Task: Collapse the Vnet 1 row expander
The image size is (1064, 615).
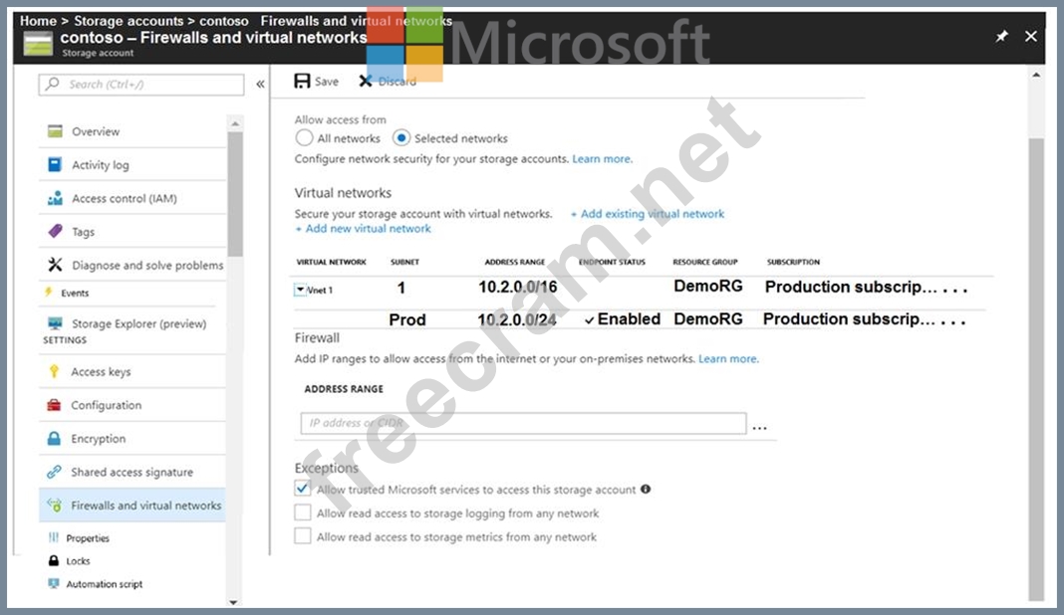Action: tap(300, 290)
